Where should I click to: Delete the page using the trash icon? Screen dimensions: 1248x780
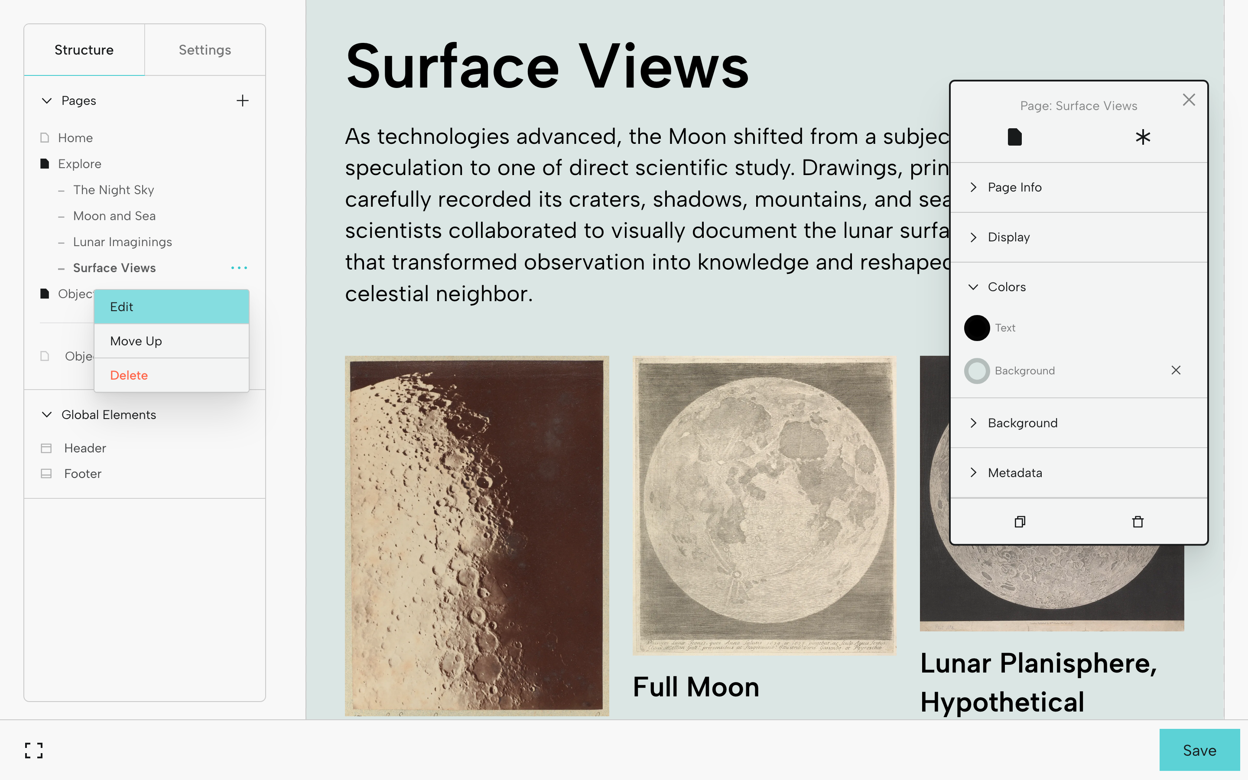[x=1137, y=522]
